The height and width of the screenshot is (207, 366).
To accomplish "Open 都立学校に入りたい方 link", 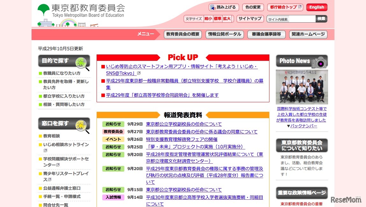I will pyautogui.click(x=64, y=96).
